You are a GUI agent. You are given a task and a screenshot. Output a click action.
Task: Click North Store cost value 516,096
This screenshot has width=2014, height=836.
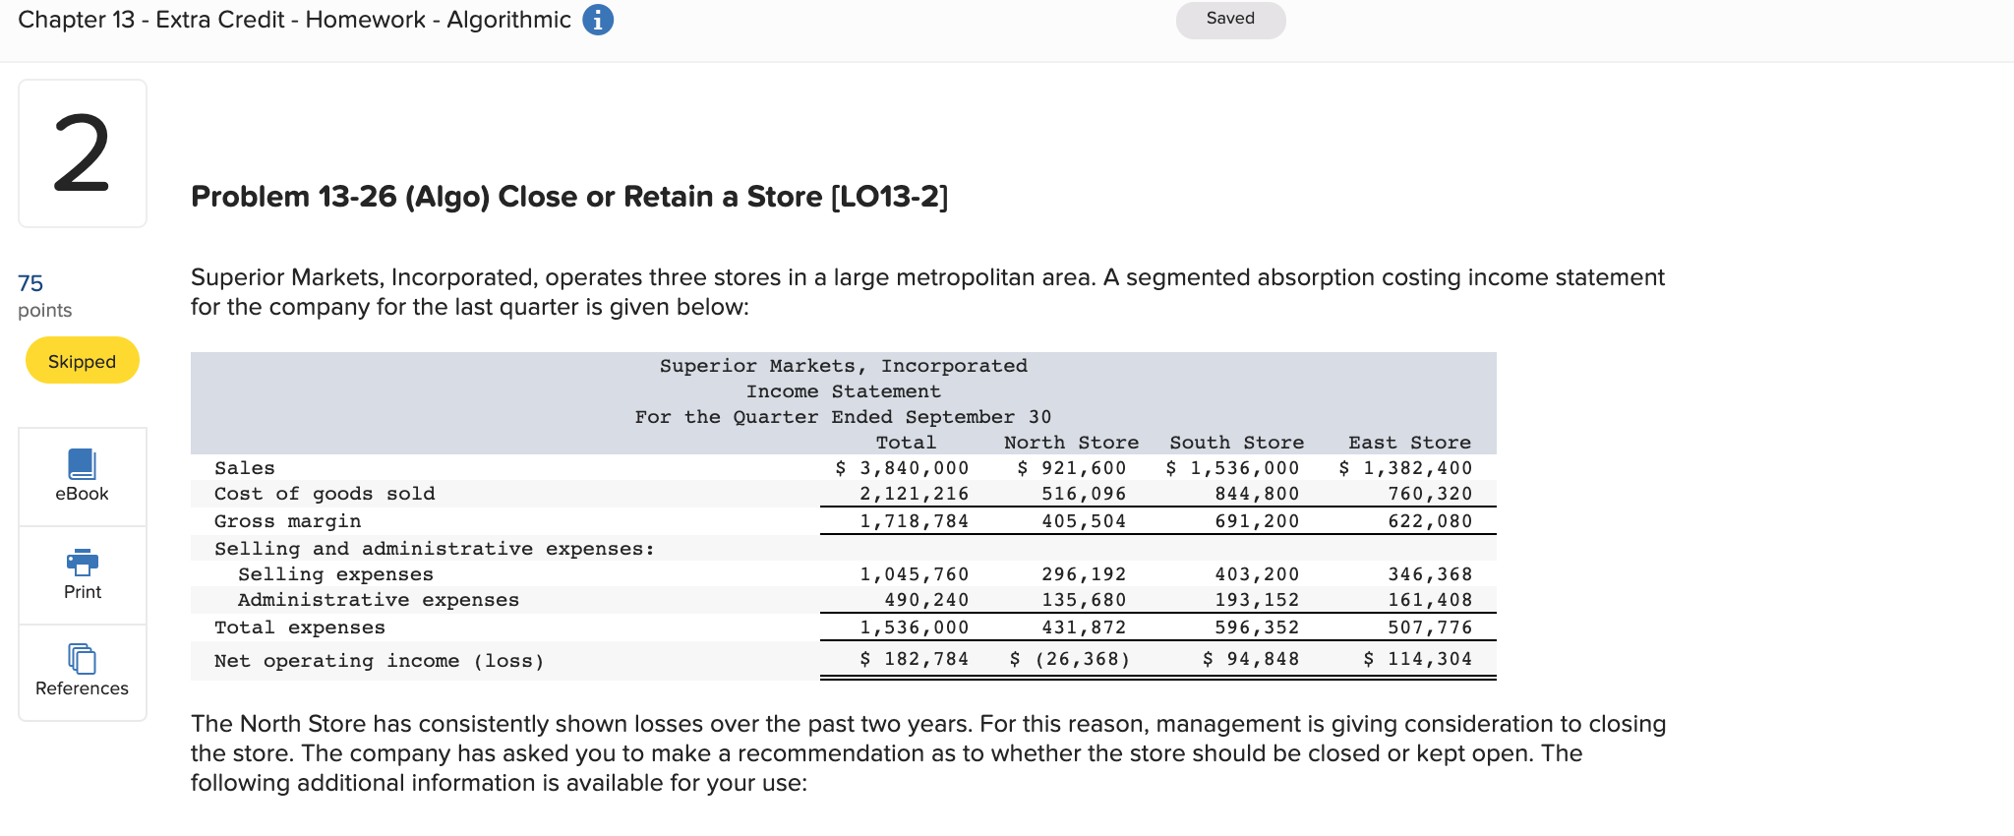1084,494
